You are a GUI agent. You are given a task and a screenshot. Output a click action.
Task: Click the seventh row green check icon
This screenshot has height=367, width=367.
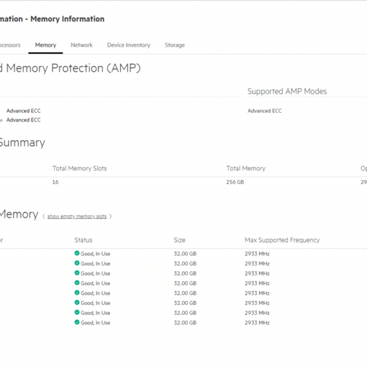pos(77,312)
